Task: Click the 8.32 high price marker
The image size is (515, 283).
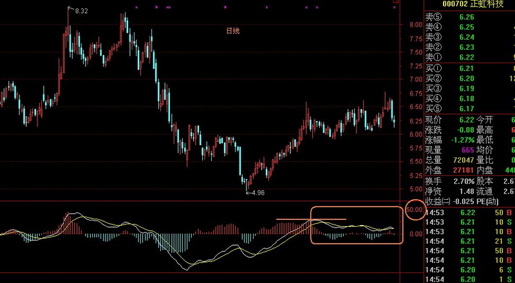Action: pyautogui.click(x=81, y=12)
